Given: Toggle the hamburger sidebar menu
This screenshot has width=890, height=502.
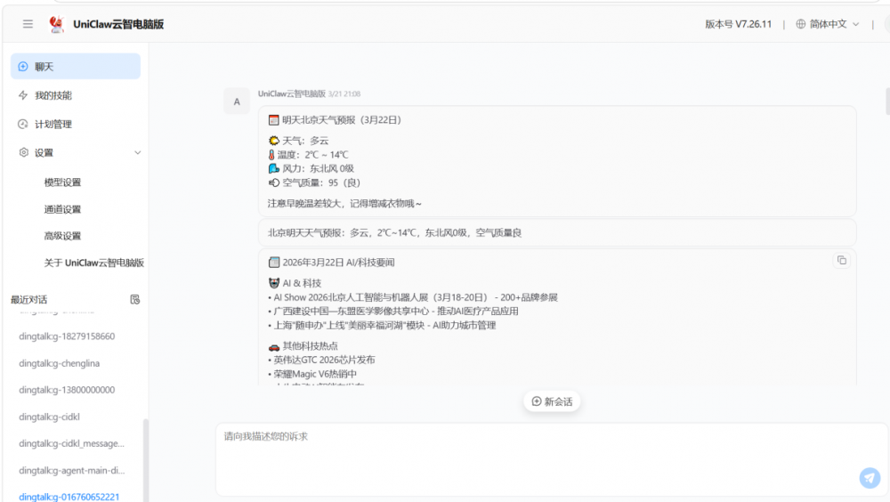Looking at the screenshot, I should (x=28, y=24).
